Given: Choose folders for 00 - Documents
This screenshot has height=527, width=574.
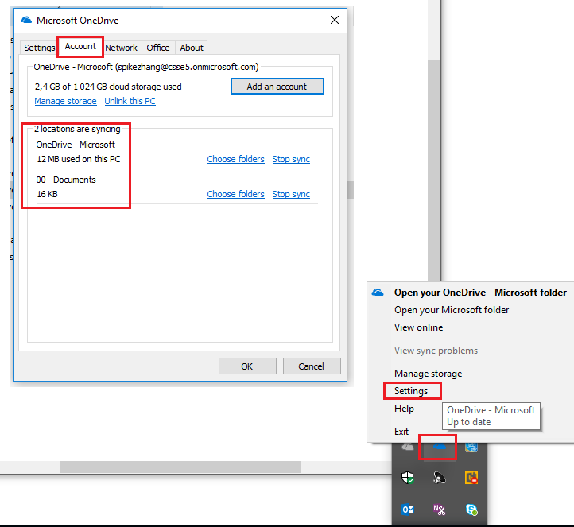Looking at the screenshot, I should click(236, 194).
